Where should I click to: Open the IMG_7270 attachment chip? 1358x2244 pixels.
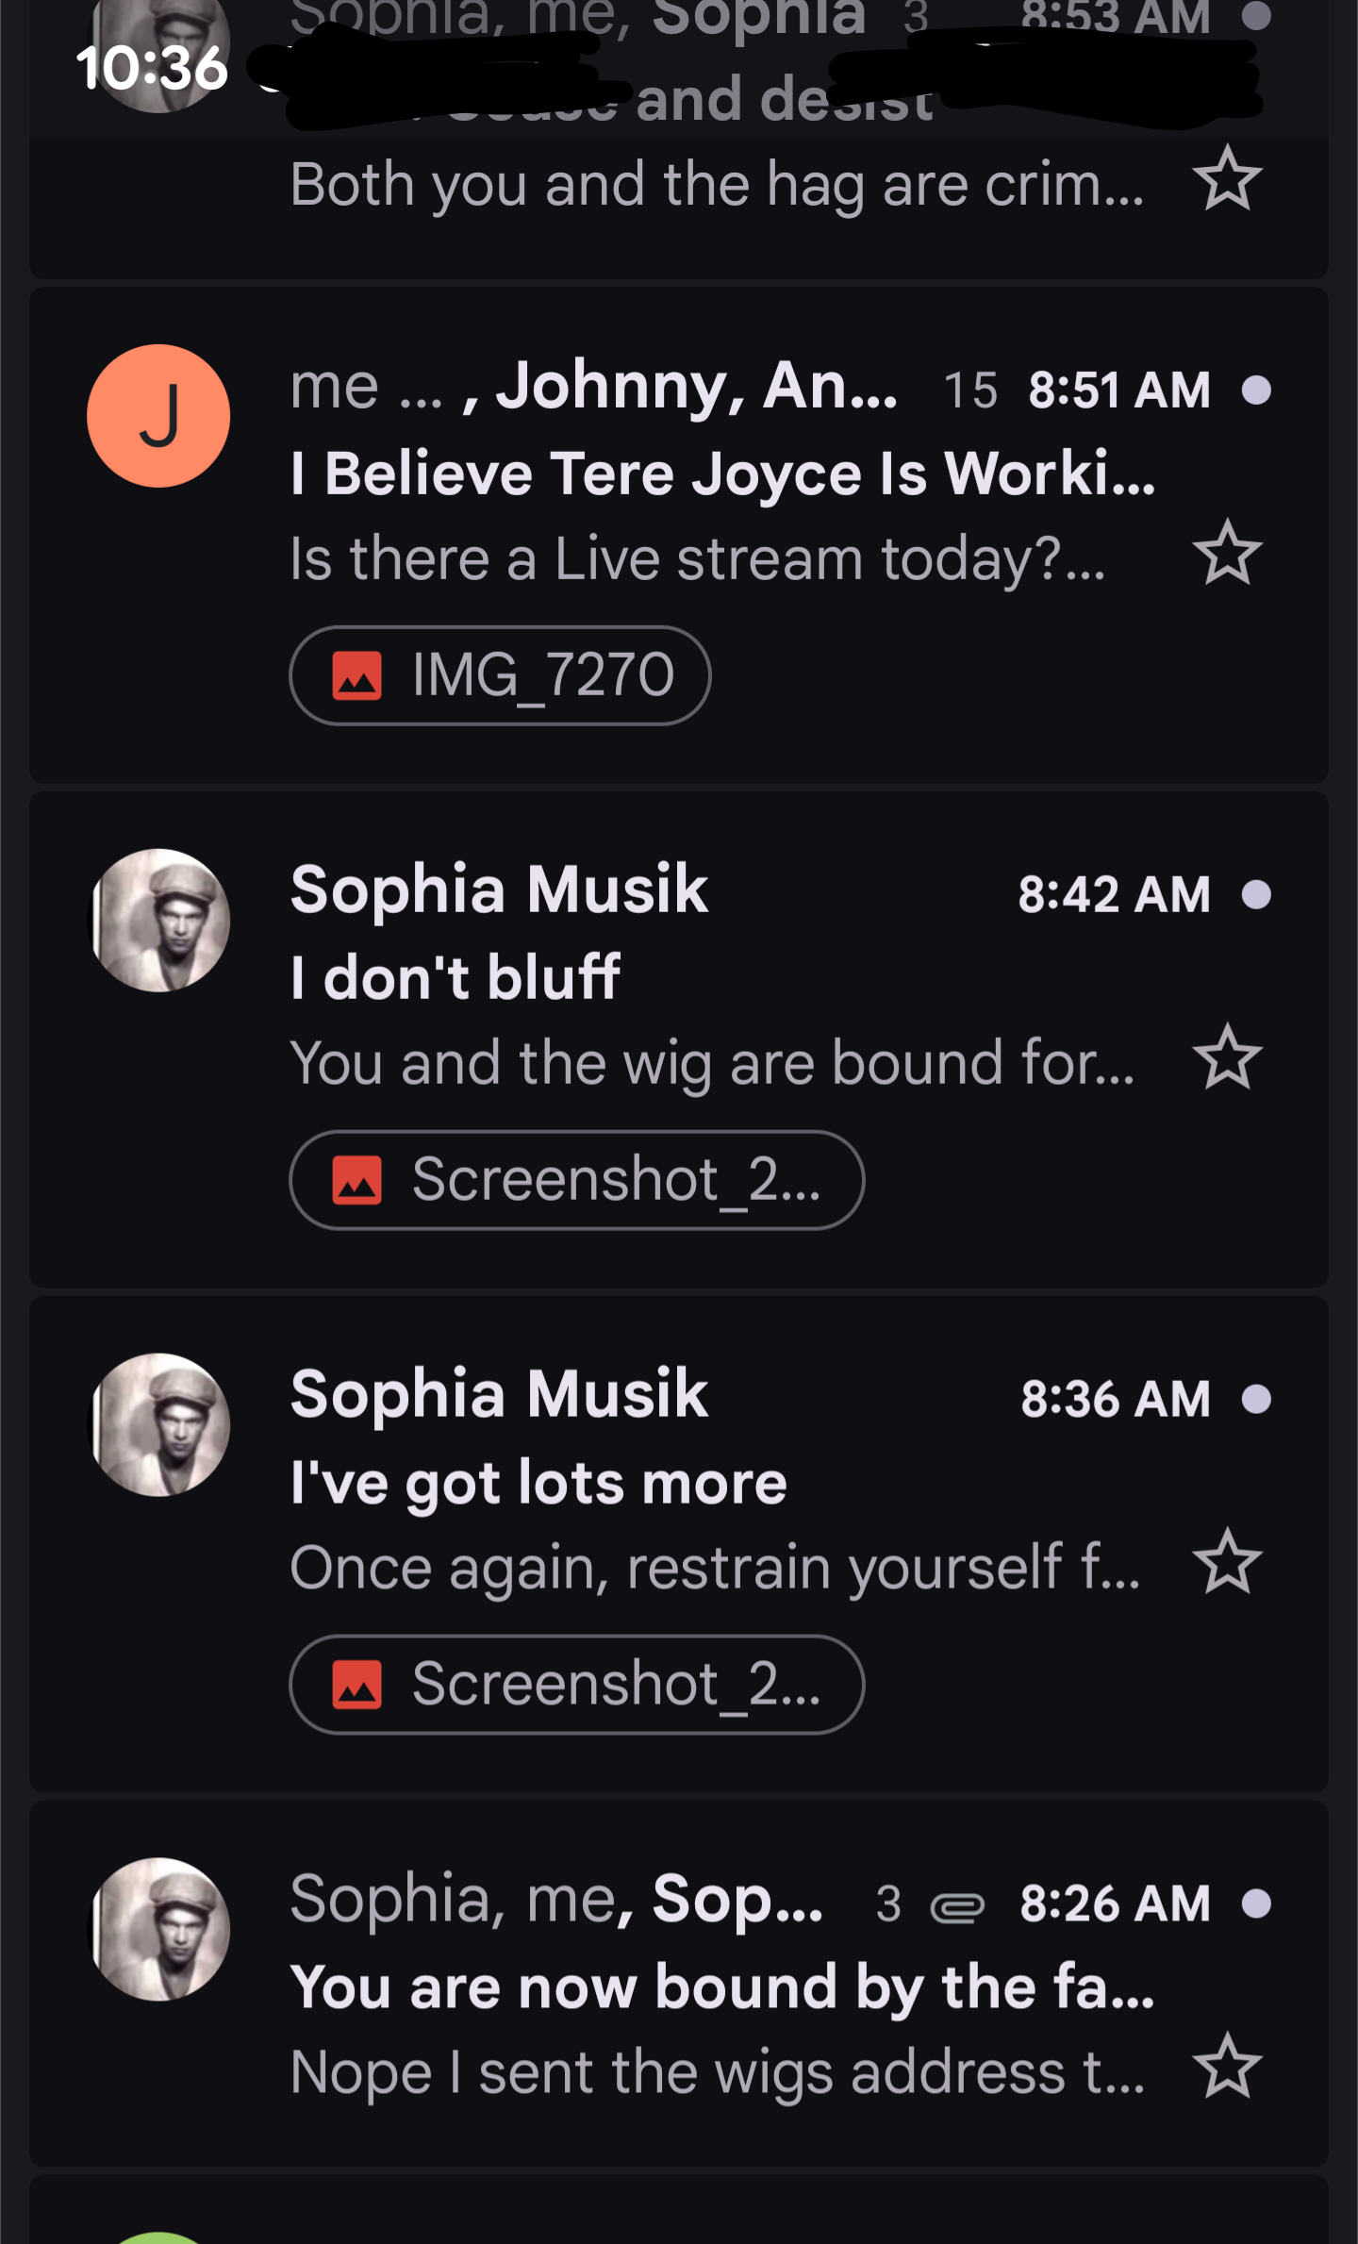pos(500,675)
